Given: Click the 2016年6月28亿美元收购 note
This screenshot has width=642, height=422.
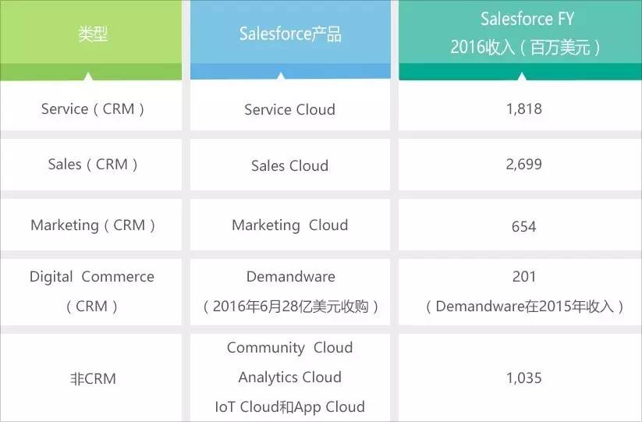Looking at the screenshot, I should pyautogui.click(x=290, y=307).
